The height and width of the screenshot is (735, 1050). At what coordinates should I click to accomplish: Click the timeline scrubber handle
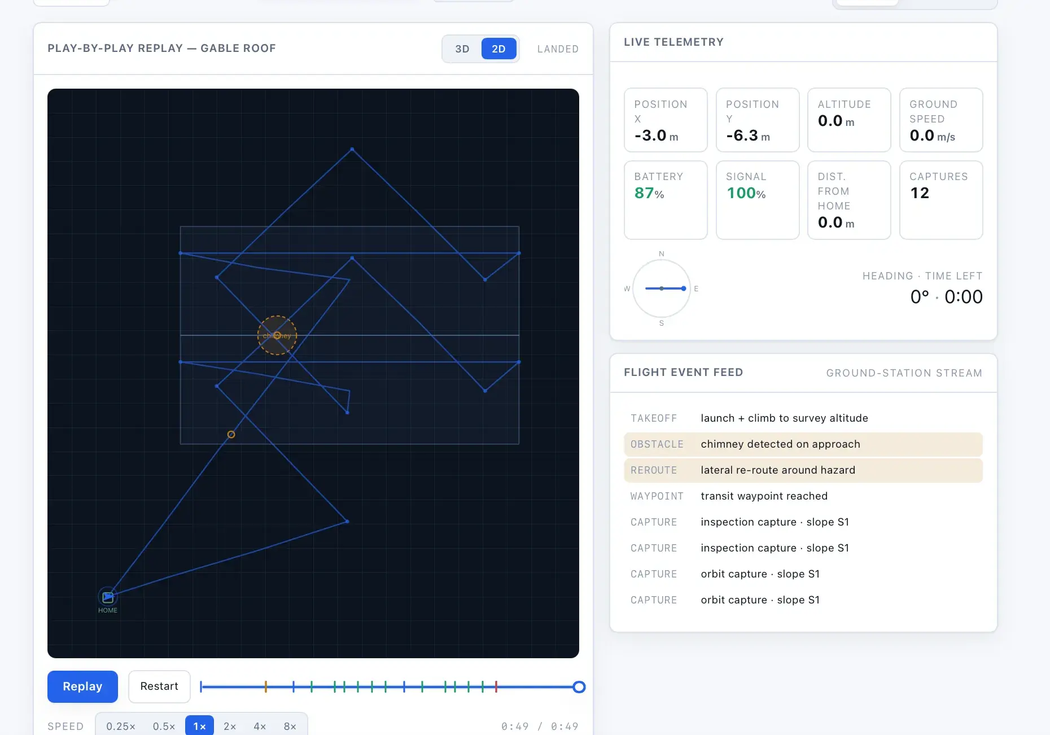tap(579, 687)
